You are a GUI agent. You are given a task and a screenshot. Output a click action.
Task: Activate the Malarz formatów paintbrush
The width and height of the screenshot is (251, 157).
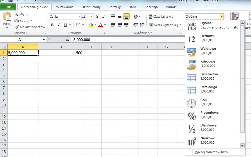(17, 27)
